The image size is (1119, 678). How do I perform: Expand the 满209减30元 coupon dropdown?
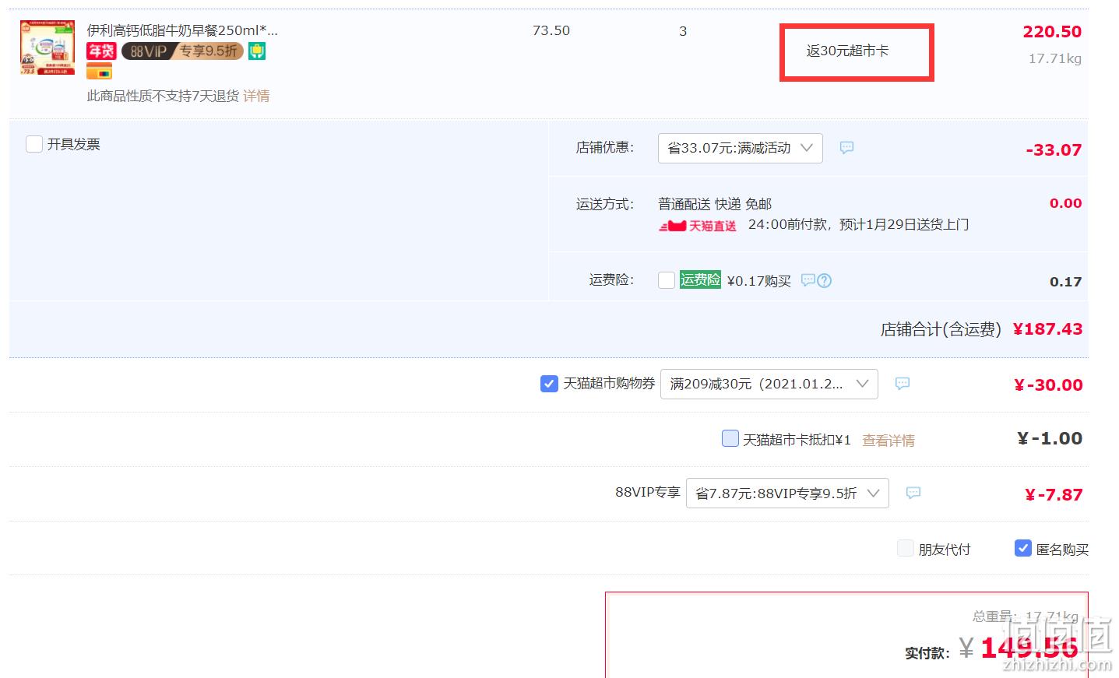point(769,384)
